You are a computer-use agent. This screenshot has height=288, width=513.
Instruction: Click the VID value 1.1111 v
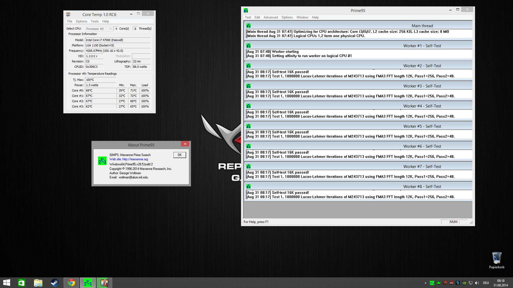94,56
